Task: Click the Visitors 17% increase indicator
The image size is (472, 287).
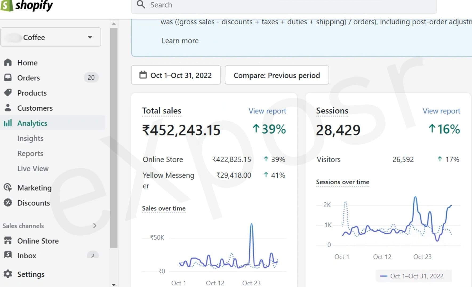Action: (x=448, y=160)
